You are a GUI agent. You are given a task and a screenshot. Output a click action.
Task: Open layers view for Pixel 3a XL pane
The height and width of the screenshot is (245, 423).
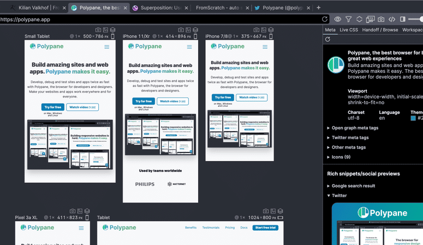[87, 211]
